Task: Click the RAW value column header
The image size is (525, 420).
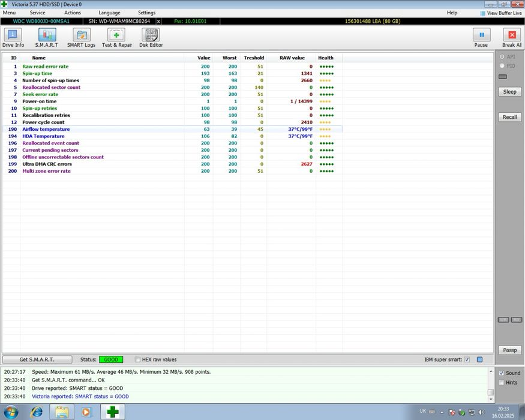Action: click(292, 58)
